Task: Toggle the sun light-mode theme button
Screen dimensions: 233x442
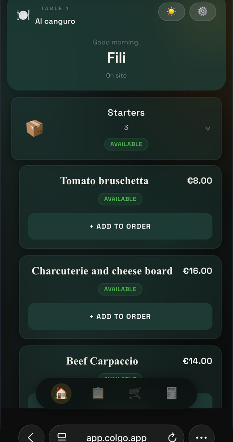Action: click(x=172, y=12)
